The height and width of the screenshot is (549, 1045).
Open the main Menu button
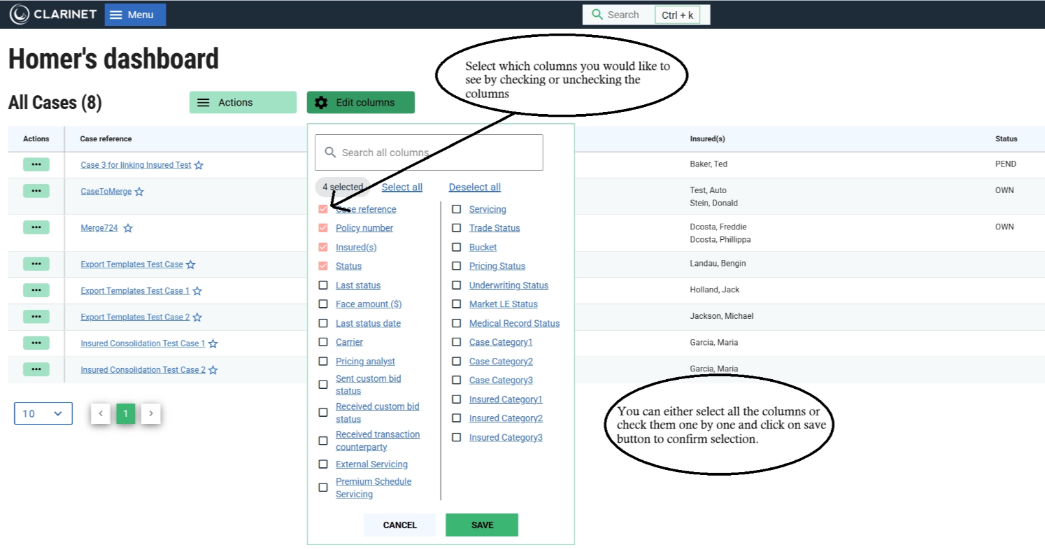[135, 14]
